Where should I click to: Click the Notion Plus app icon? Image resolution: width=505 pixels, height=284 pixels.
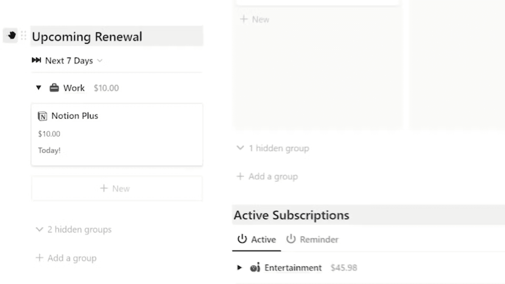click(x=42, y=115)
